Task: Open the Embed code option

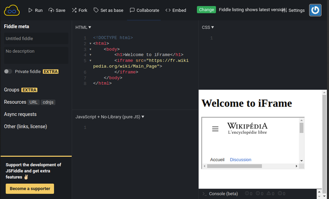Action: click(x=175, y=10)
